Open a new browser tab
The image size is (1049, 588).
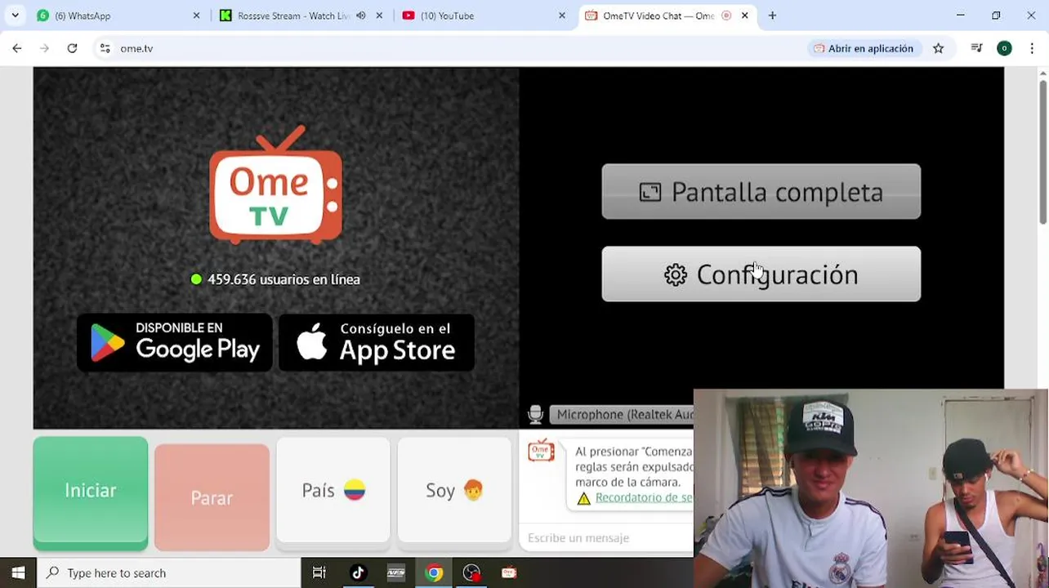pyautogui.click(x=772, y=16)
